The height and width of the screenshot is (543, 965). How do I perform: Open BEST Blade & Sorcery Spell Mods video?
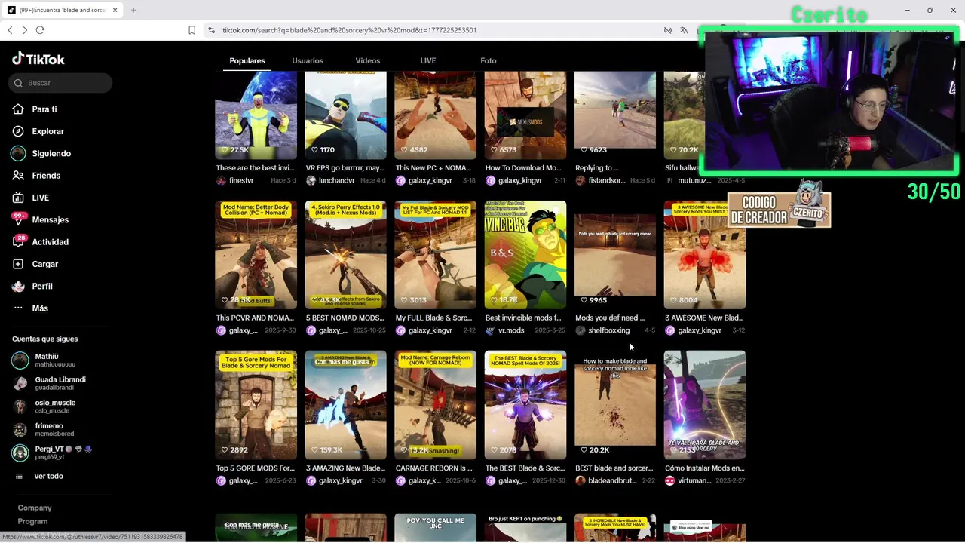[x=525, y=405]
